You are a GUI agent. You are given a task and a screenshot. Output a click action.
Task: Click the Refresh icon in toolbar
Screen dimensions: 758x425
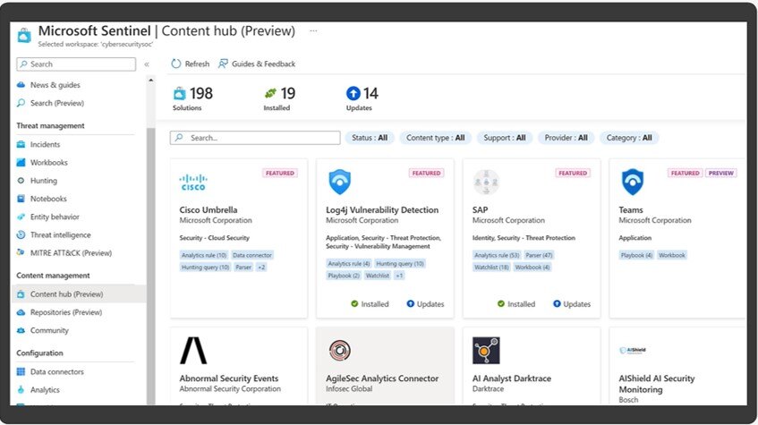pos(176,64)
